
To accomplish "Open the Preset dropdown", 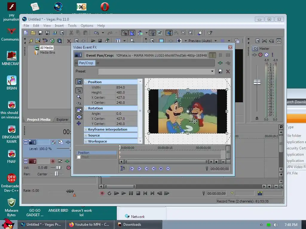I will 212,71.
